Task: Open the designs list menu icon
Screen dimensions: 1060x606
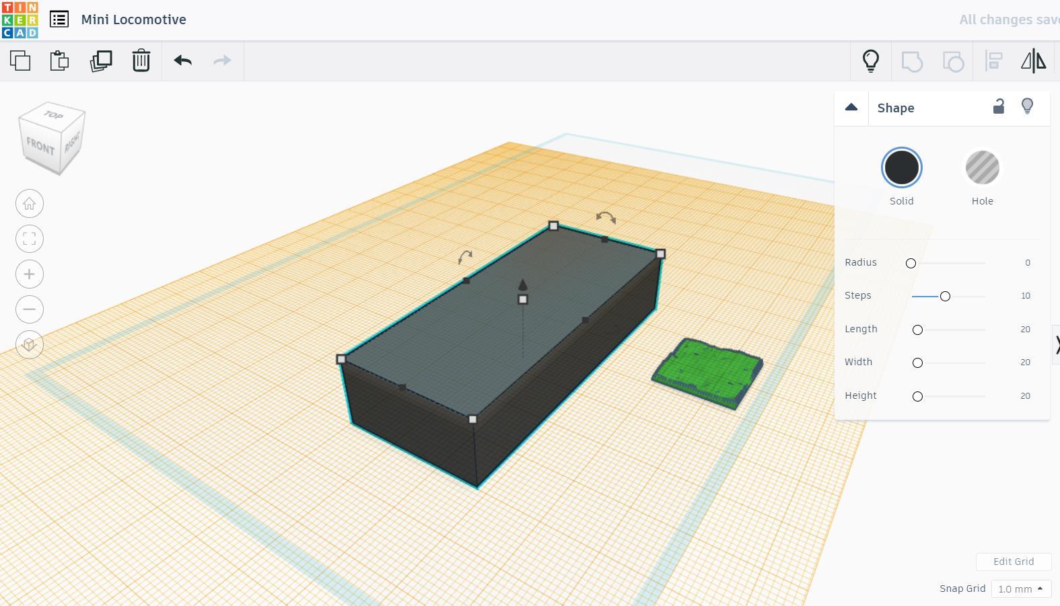Action: [x=59, y=20]
